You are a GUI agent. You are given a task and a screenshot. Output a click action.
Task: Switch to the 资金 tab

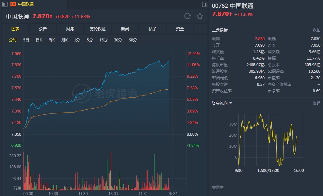[x=180, y=29]
